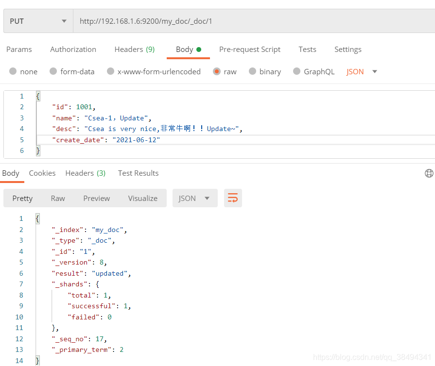Select the binary body radio button
The height and width of the screenshot is (366, 435).
point(252,71)
